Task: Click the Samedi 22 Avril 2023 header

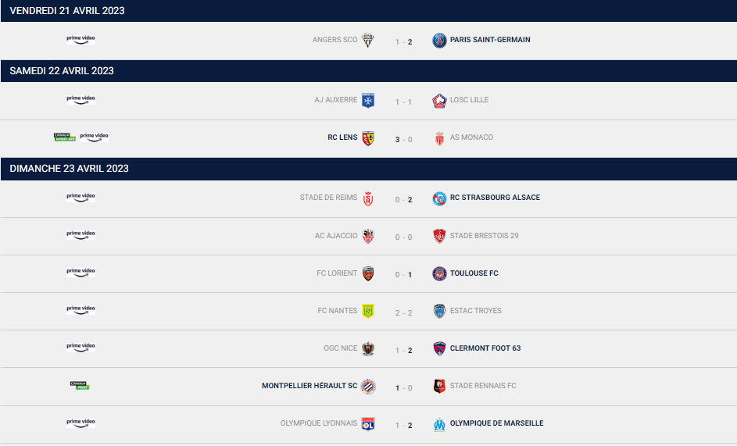Action: tap(369, 71)
